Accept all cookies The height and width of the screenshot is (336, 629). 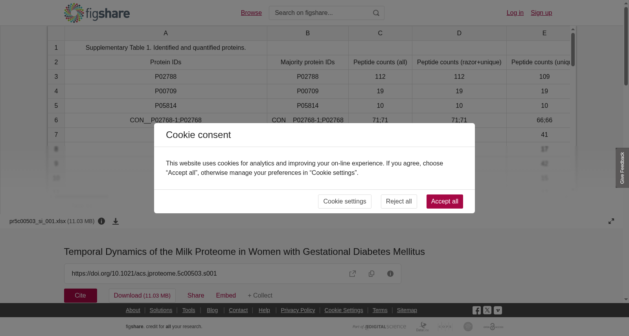[445, 202]
